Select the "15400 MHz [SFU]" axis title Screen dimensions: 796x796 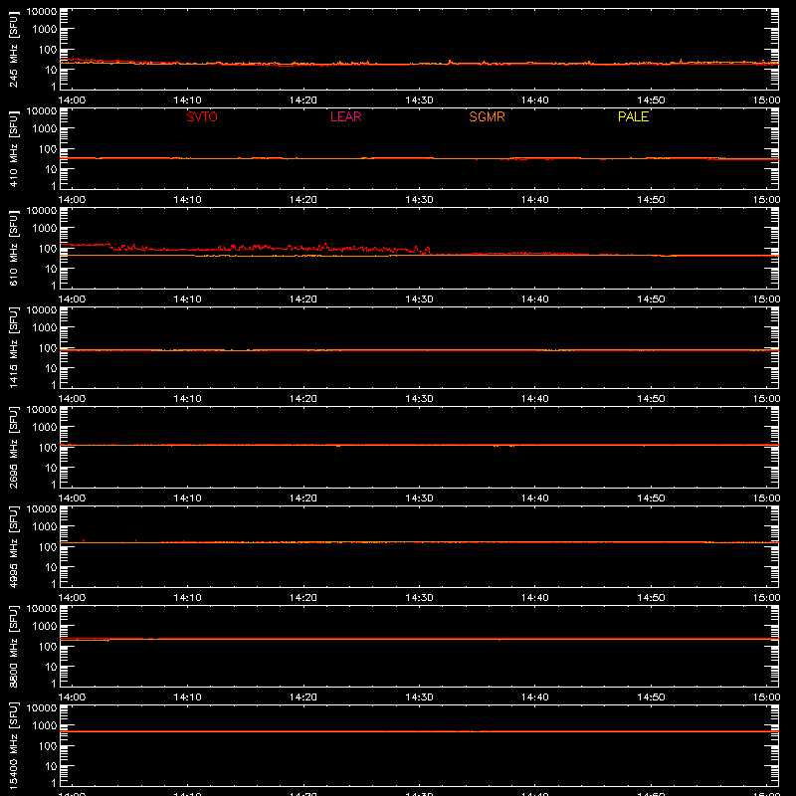pos(13,745)
